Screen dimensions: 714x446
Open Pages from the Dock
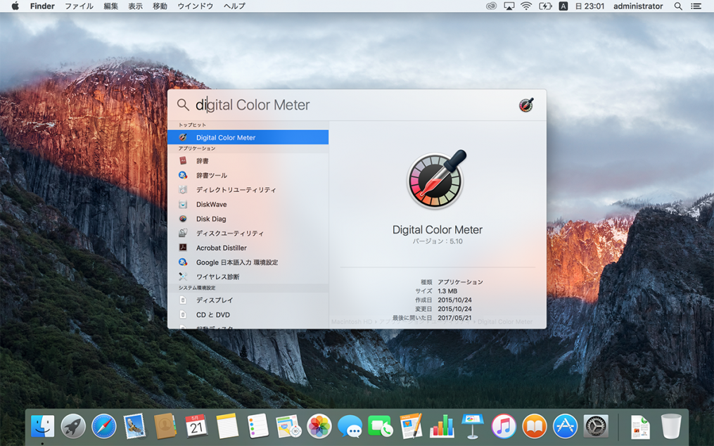click(x=412, y=426)
